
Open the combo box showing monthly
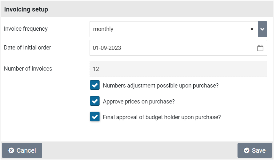[x=170, y=29]
